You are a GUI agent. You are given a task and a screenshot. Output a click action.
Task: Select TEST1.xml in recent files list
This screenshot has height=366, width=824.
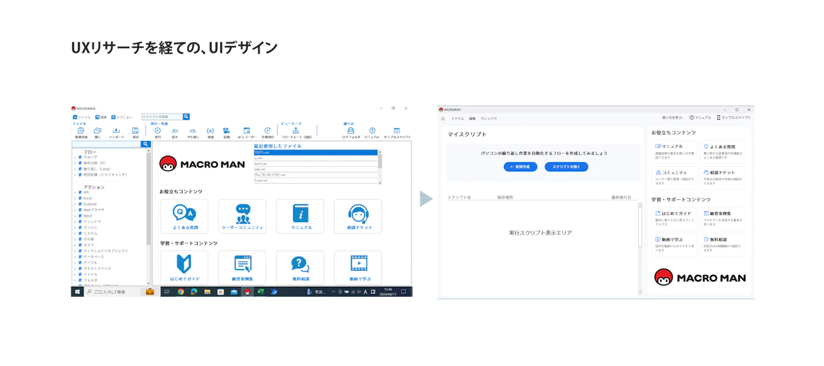(x=316, y=153)
